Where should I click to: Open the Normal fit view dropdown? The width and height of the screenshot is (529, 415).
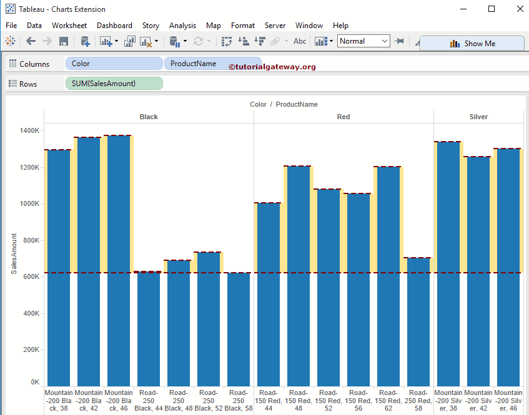[x=363, y=41]
